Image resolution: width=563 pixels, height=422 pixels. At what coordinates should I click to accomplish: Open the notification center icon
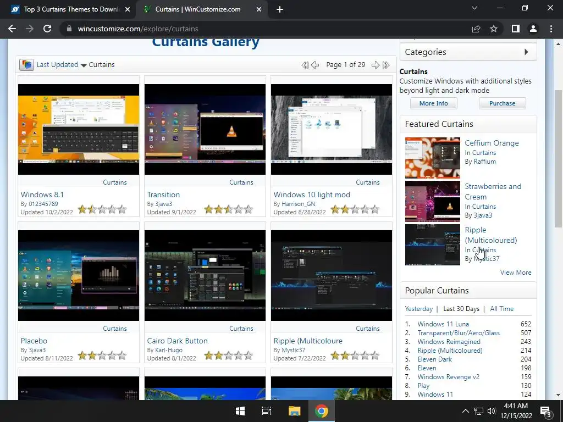[546, 411]
